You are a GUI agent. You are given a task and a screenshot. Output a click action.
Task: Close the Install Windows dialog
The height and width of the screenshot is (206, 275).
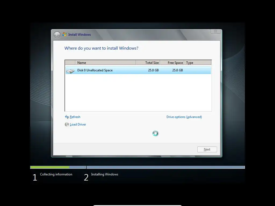(215, 31)
